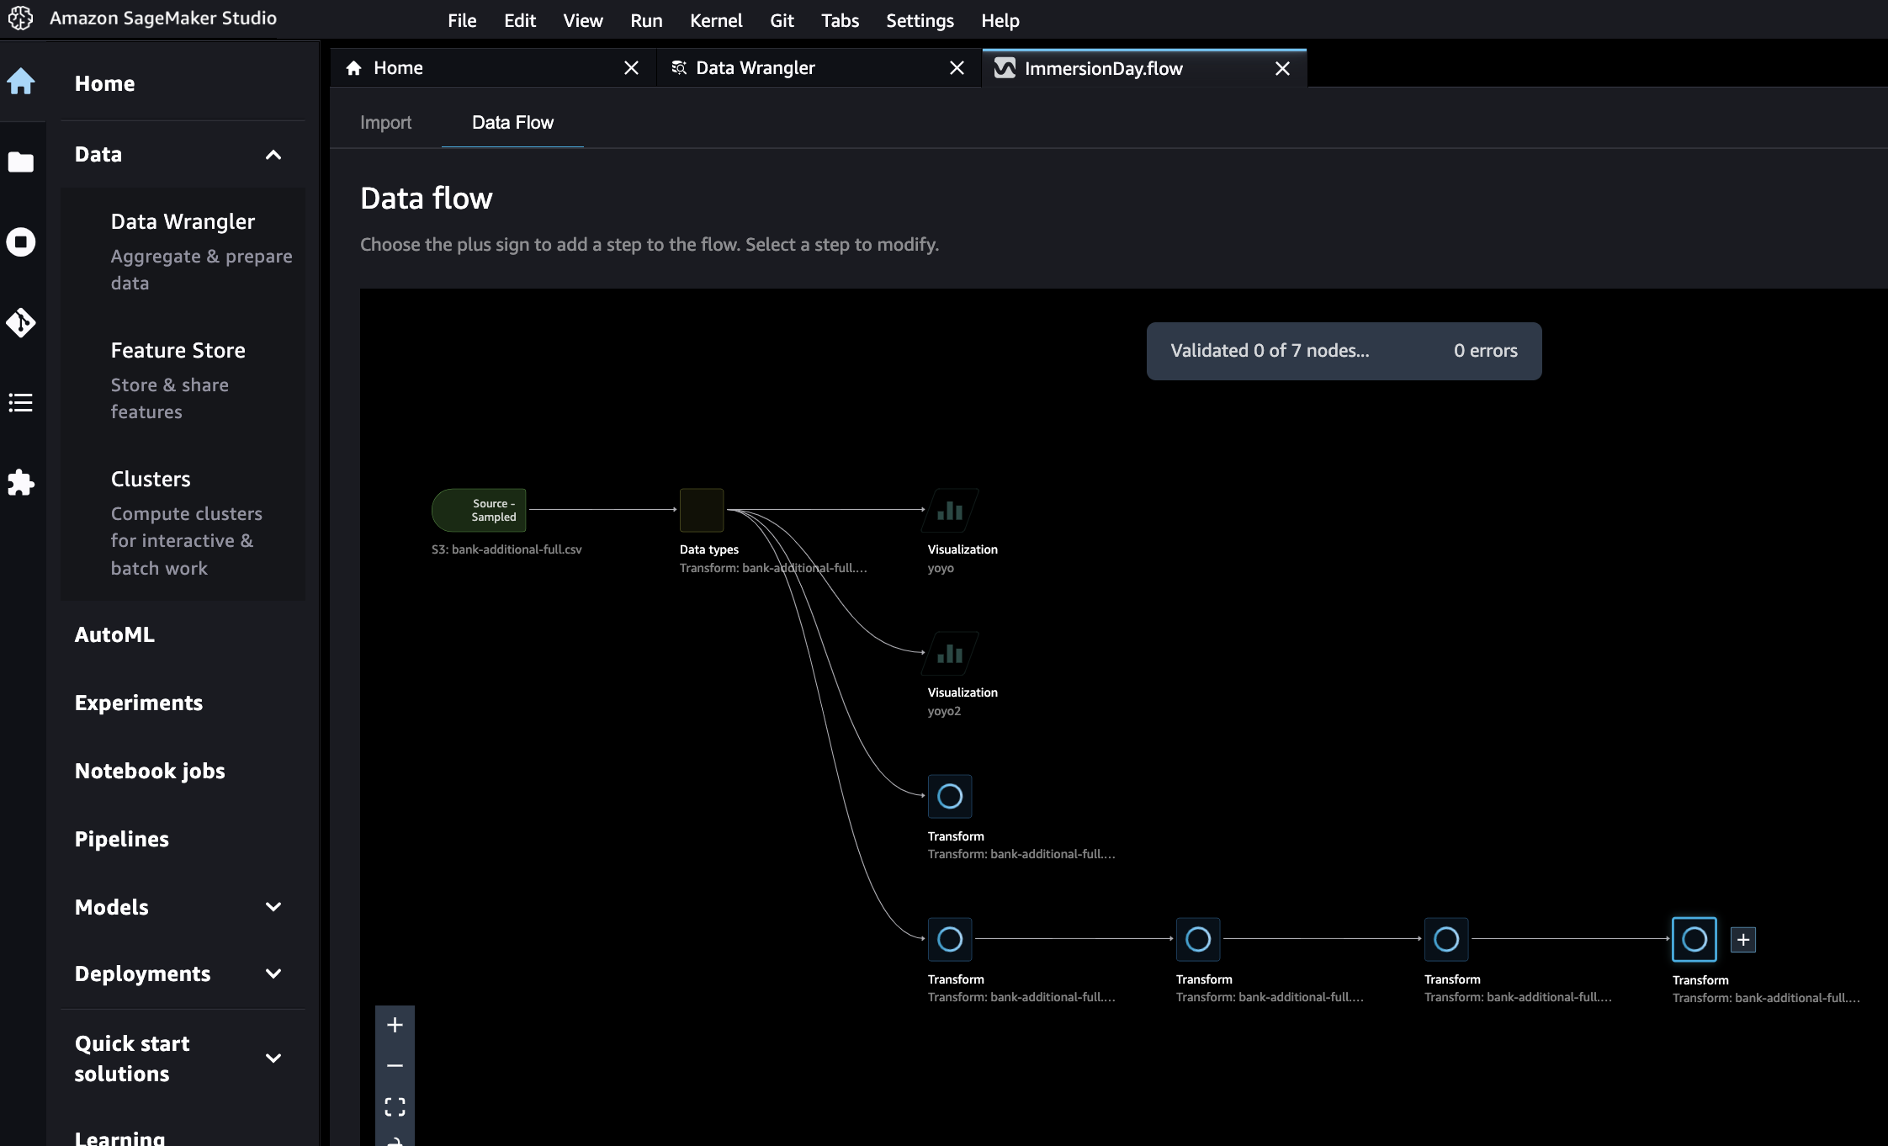Open the extensions puzzle piece icon

[21, 482]
